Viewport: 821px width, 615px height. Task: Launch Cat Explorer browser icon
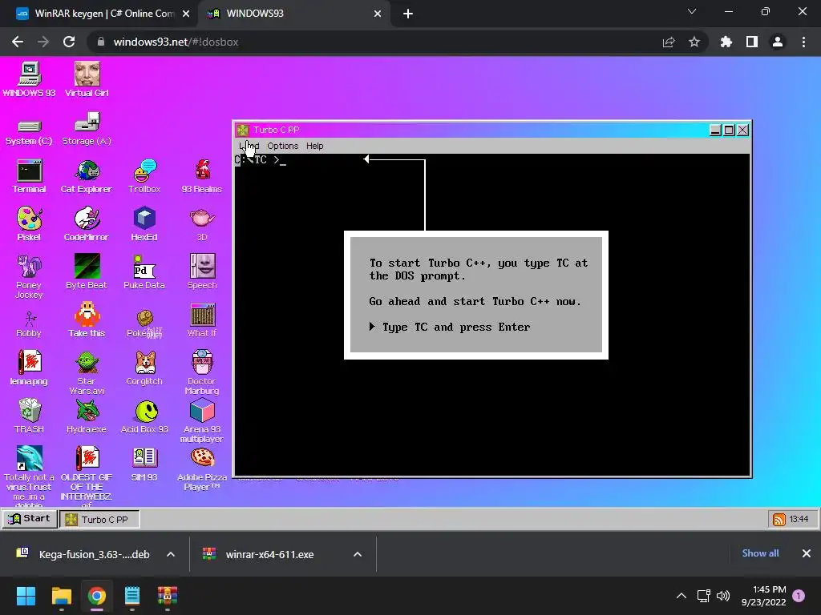tap(87, 176)
